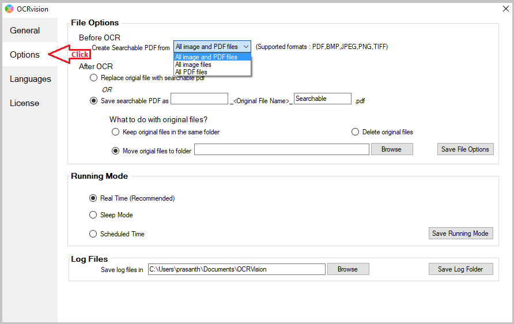
Task: Select Scheduled Time radio button
Action: pyautogui.click(x=93, y=234)
